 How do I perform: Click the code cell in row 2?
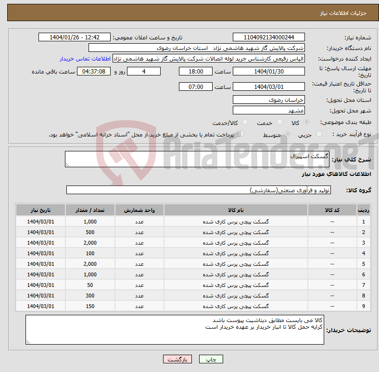(332, 232)
